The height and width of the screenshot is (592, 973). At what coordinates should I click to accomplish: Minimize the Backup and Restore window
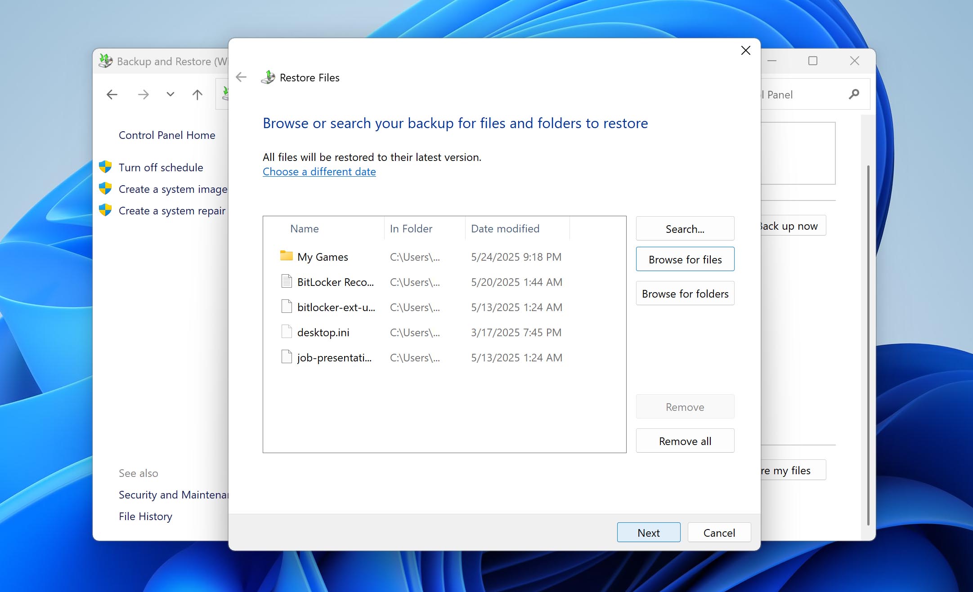click(x=772, y=61)
